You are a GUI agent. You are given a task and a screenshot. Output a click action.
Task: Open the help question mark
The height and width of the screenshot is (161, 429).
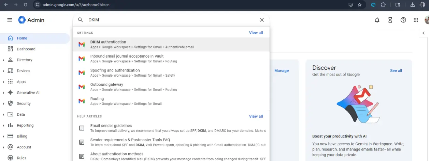pos(403,20)
